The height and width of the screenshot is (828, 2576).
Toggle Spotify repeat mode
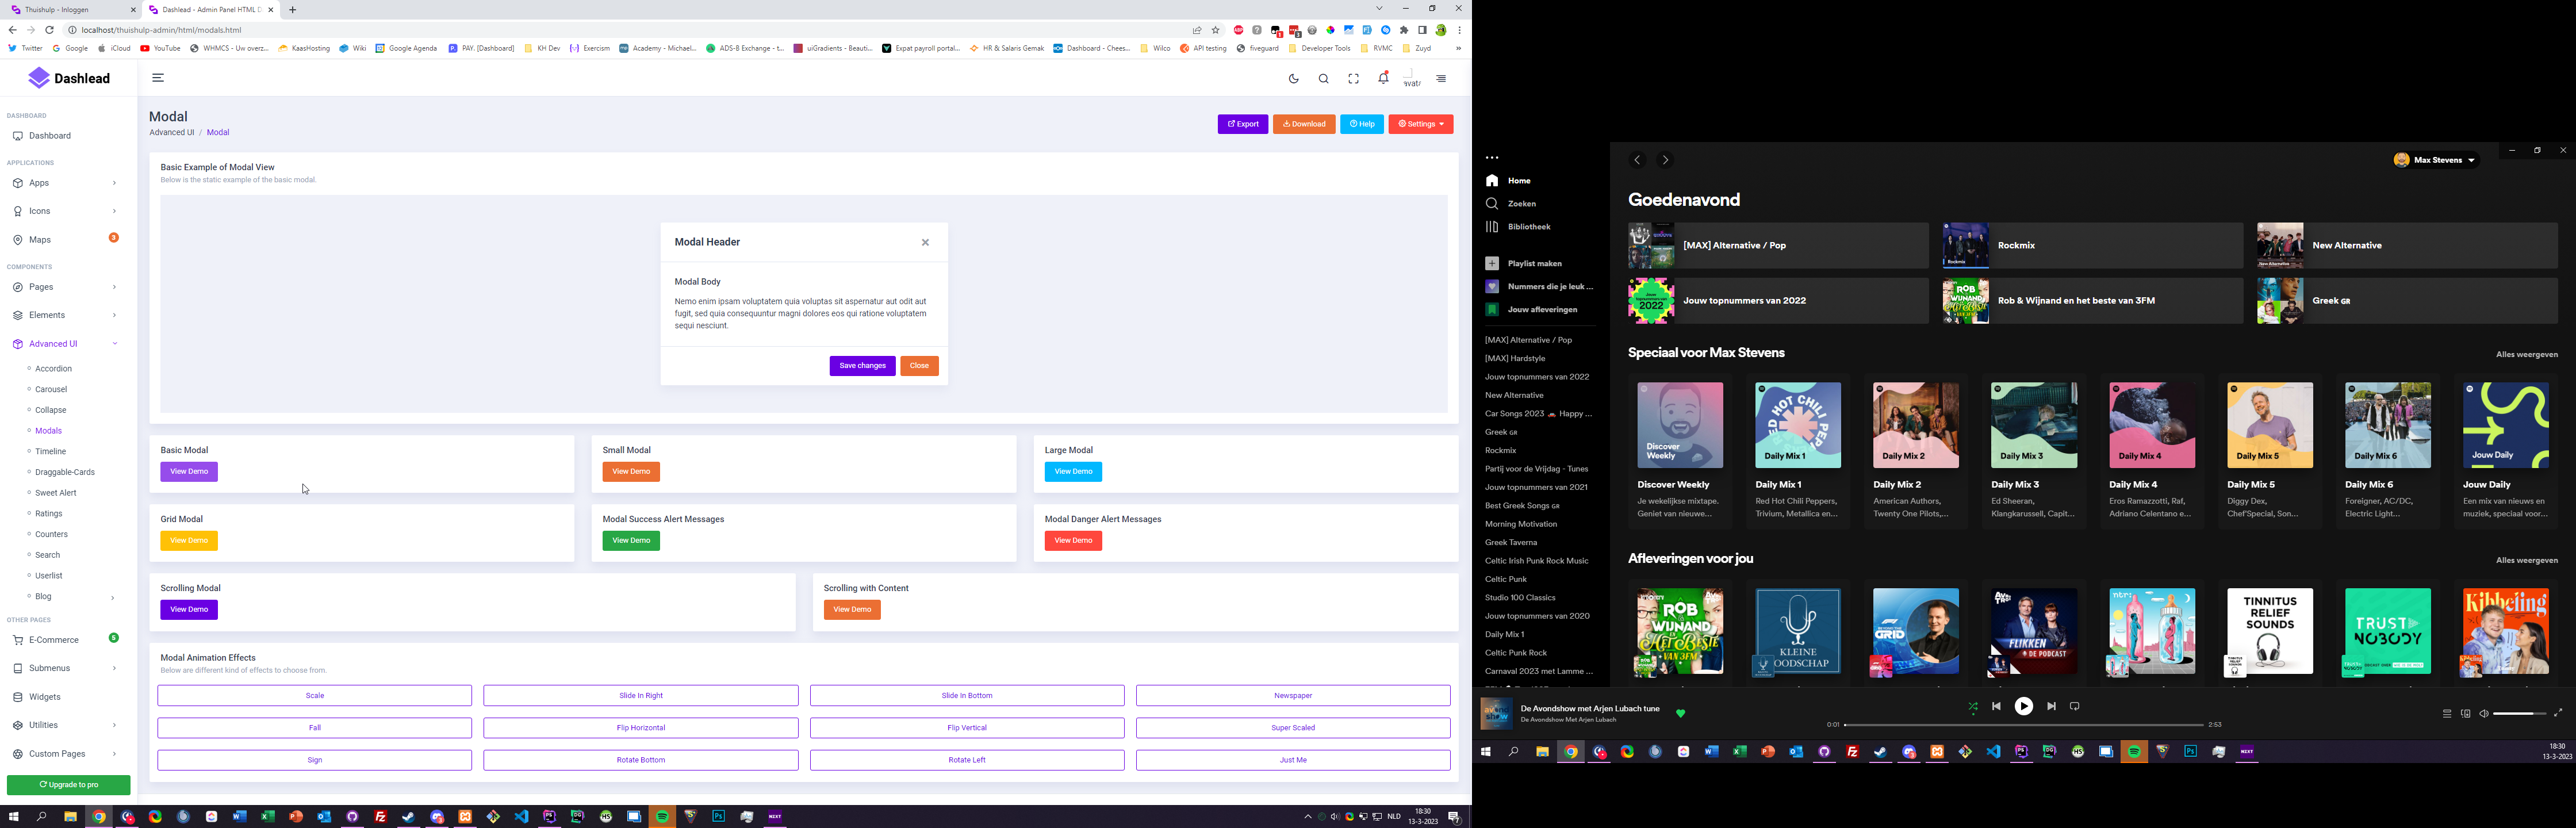[2074, 707]
